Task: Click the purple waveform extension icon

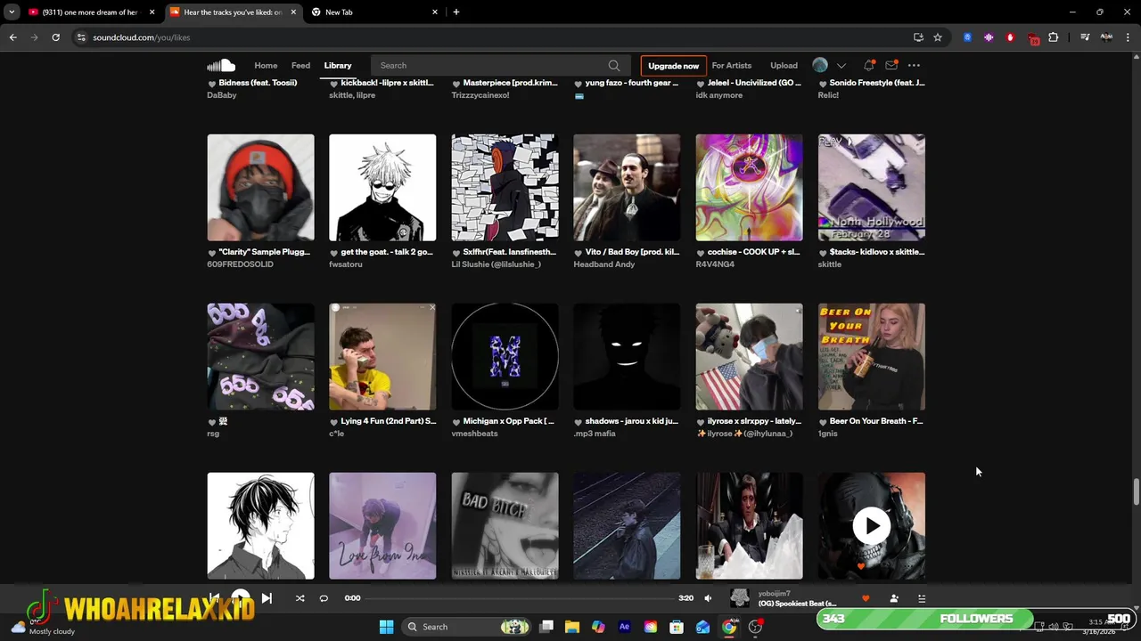Action: pyautogui.click(x=989, y=37)
